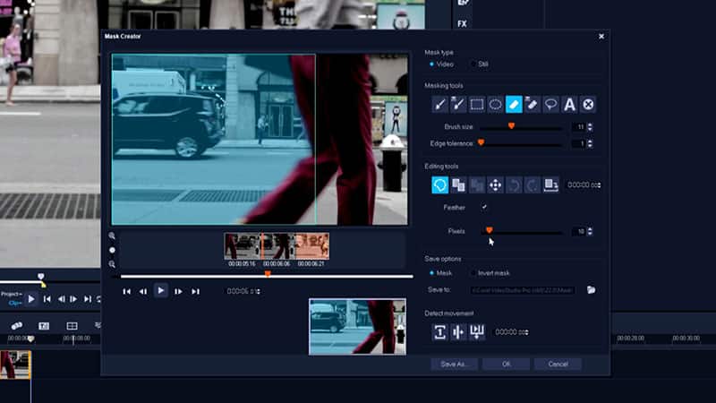Enable the Feather checkbox
Image resolution: width=716 pixels, height=403 pixels.
(484, 207)
